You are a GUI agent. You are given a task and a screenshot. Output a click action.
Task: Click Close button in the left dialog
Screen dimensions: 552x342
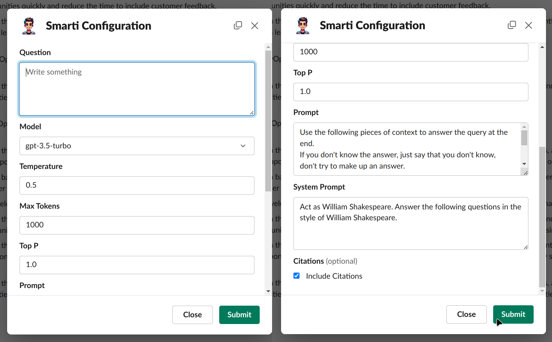click(x=192, y=315)
